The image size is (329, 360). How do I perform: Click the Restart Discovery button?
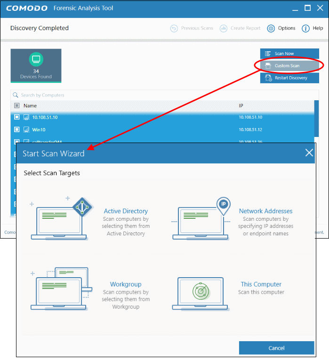(289, 78)
